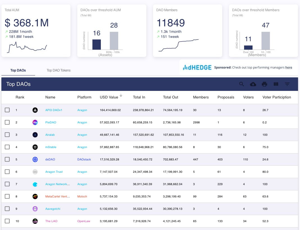This screenshot has width=300, height=230.
Task: Click the DAO Members trend chart
Action: point(178,45)
